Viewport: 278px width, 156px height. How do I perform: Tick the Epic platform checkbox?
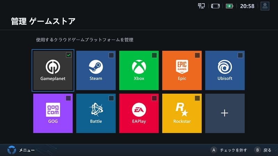[x=197, y=55]
